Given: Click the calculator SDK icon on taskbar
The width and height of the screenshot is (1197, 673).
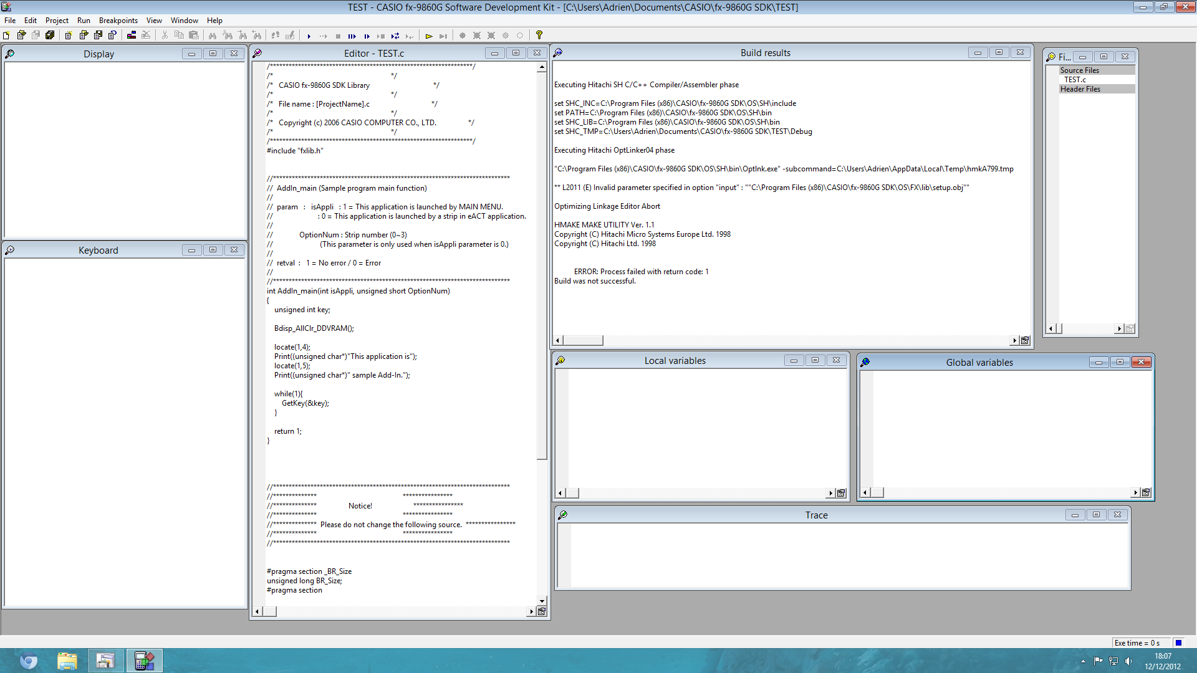Looking at the screenshot, I should (144, 661).
